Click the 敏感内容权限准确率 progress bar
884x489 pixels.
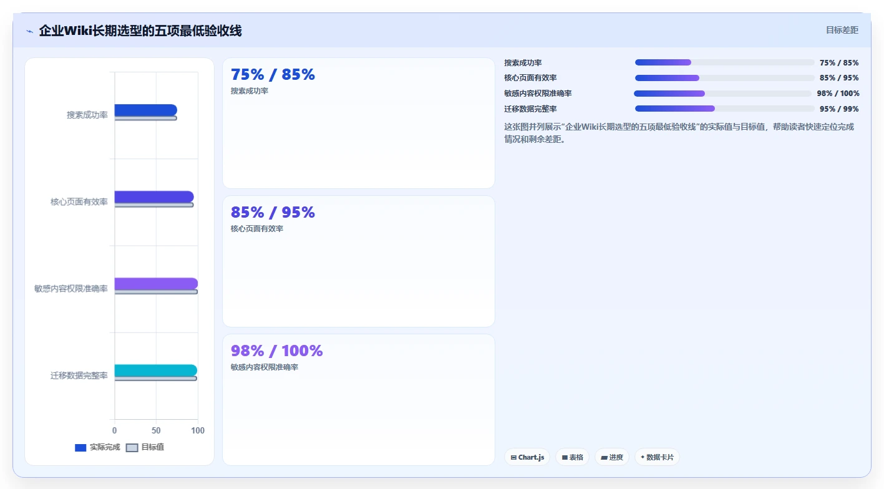(723, 94)
